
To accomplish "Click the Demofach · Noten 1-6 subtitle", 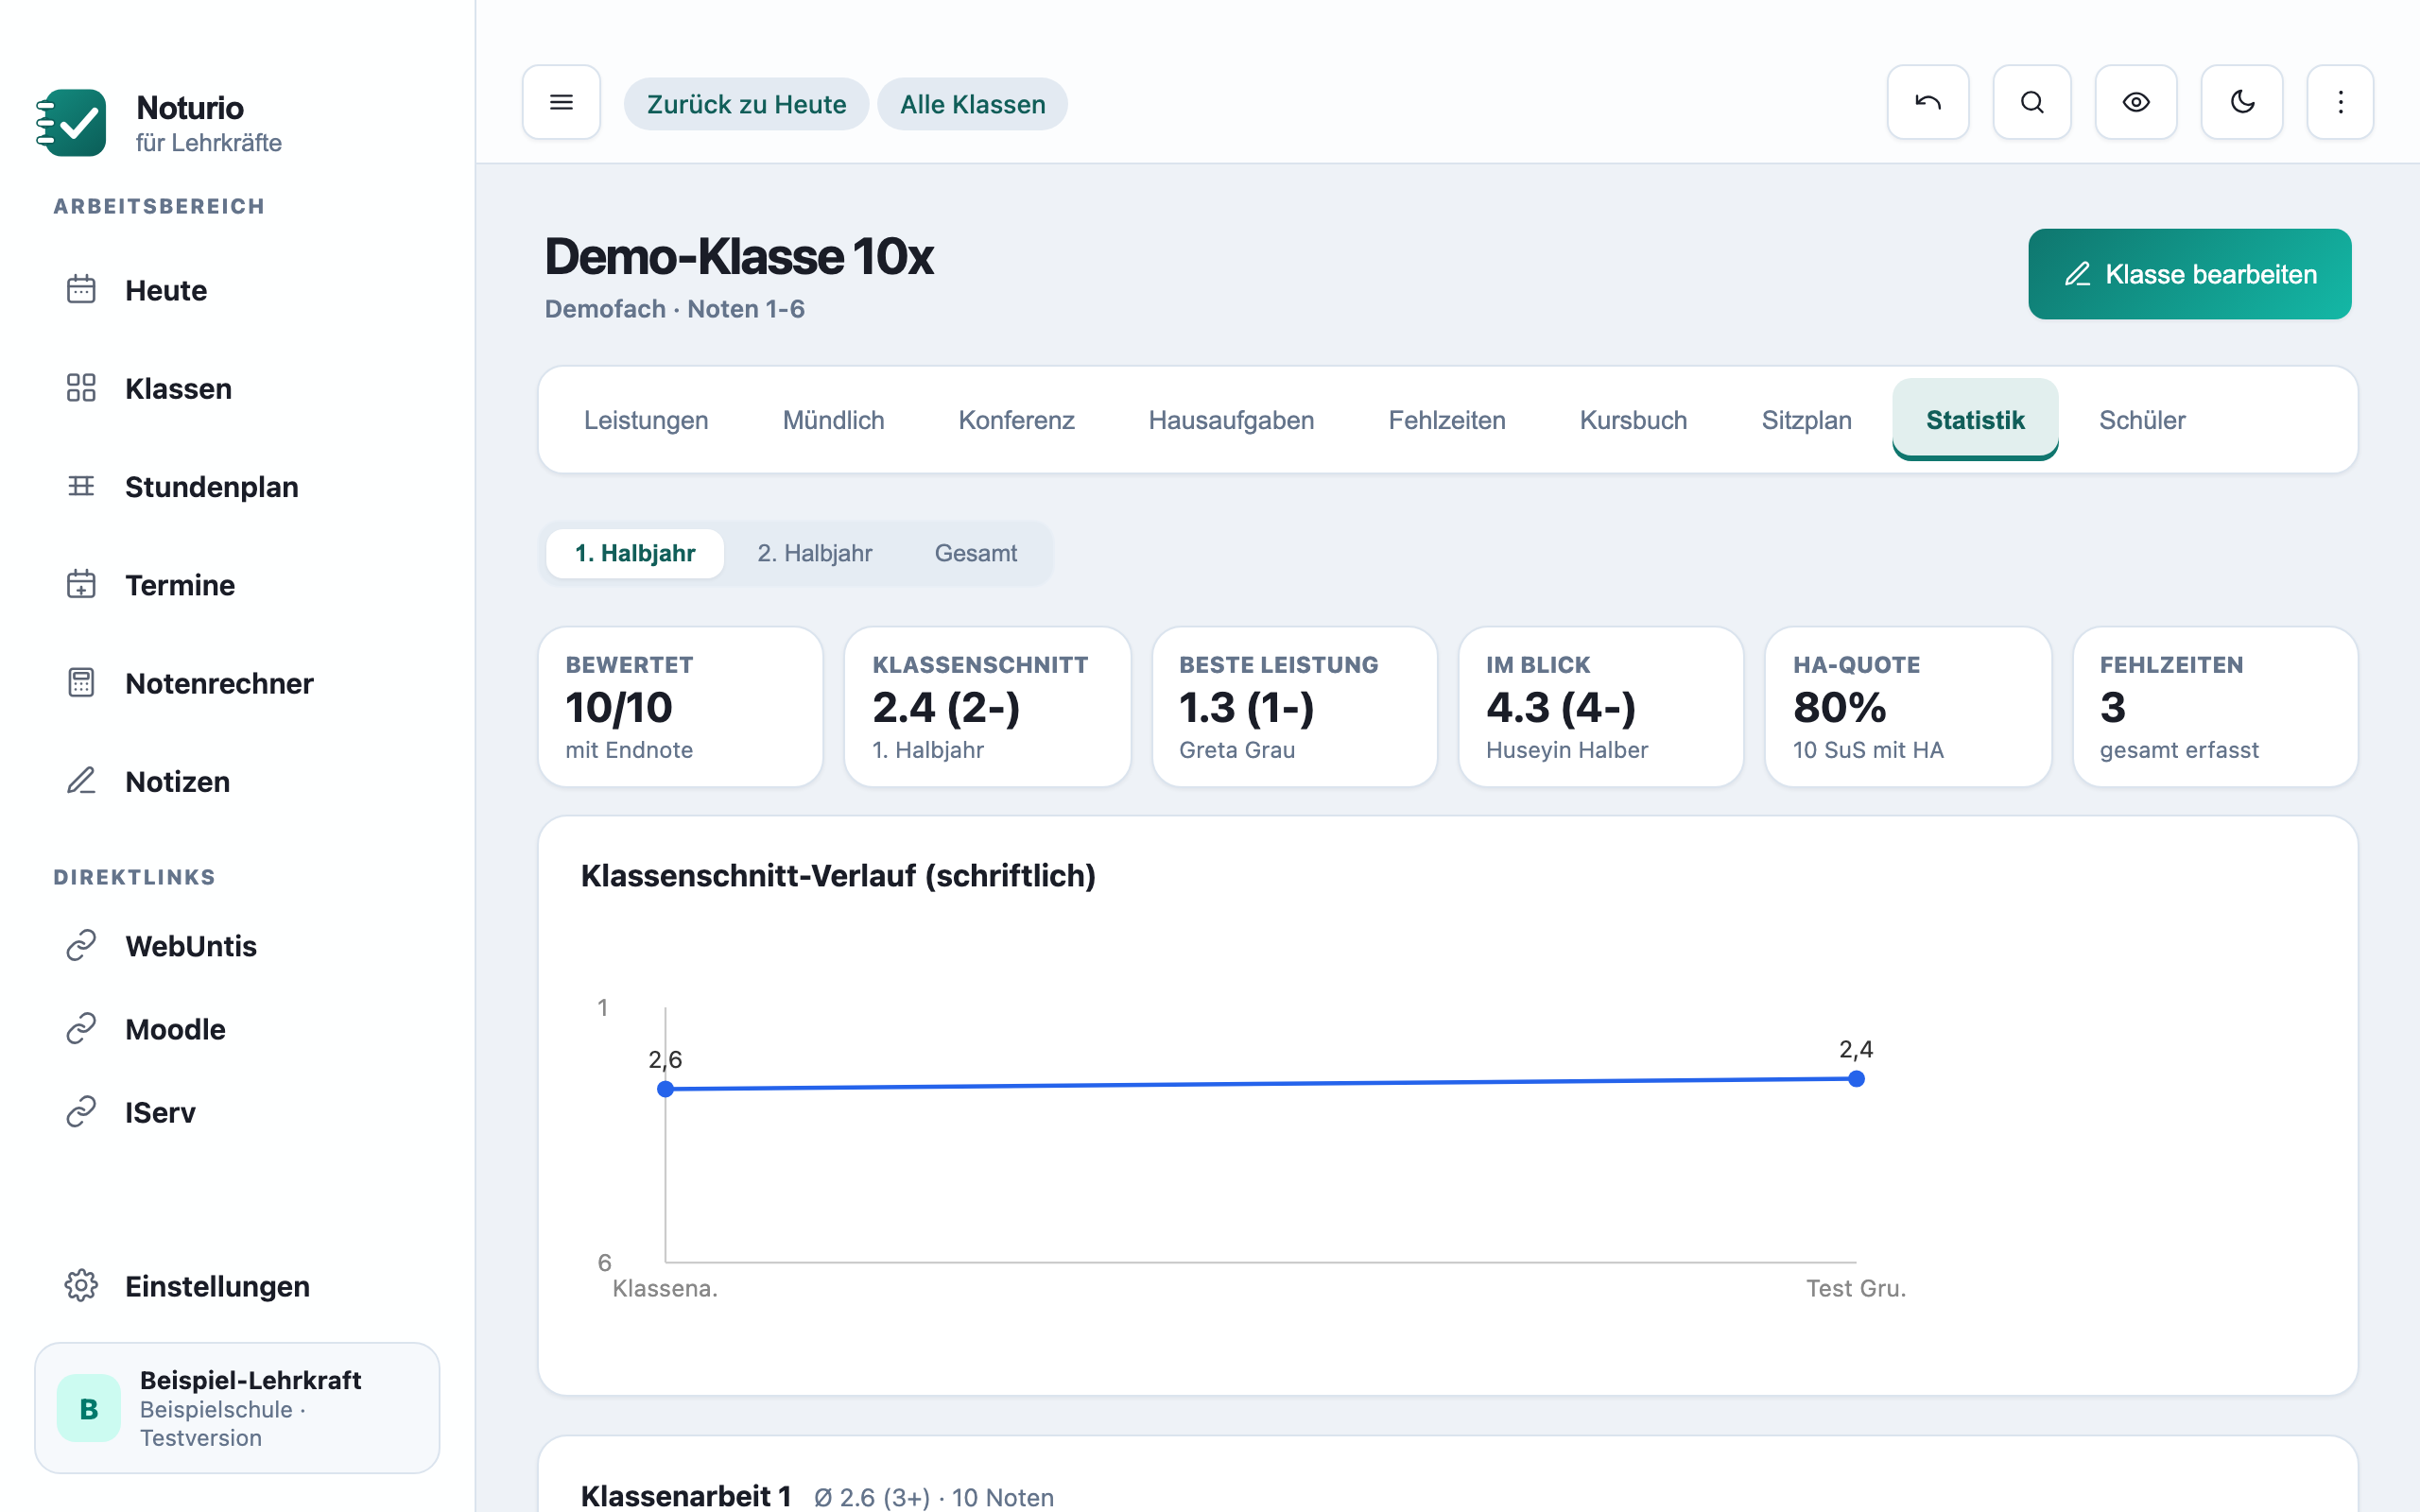I will coord(675,309).
